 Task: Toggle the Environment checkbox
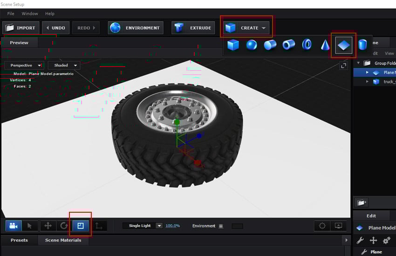221,226
